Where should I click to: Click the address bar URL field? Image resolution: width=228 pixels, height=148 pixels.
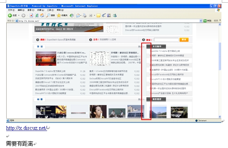click(x=108, y=21)
